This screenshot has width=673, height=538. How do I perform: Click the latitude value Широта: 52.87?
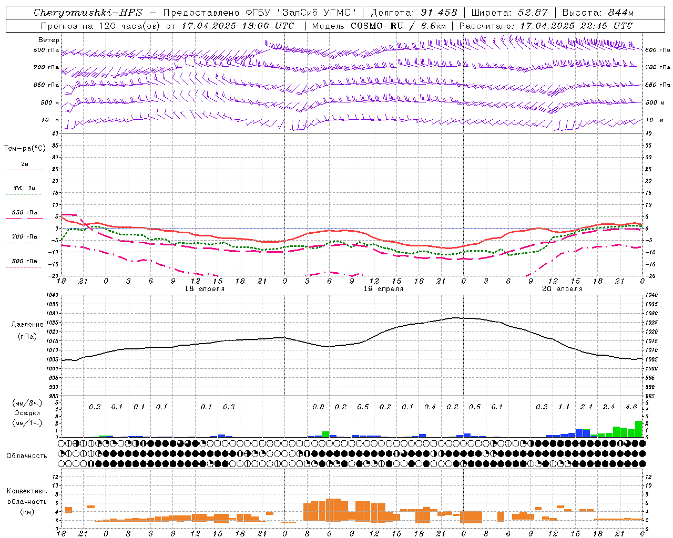509,13
